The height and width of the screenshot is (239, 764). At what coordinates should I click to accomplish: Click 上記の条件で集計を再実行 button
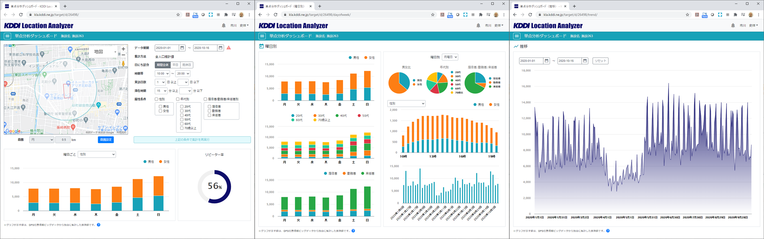pyautogui.click(x=192, y=140)
